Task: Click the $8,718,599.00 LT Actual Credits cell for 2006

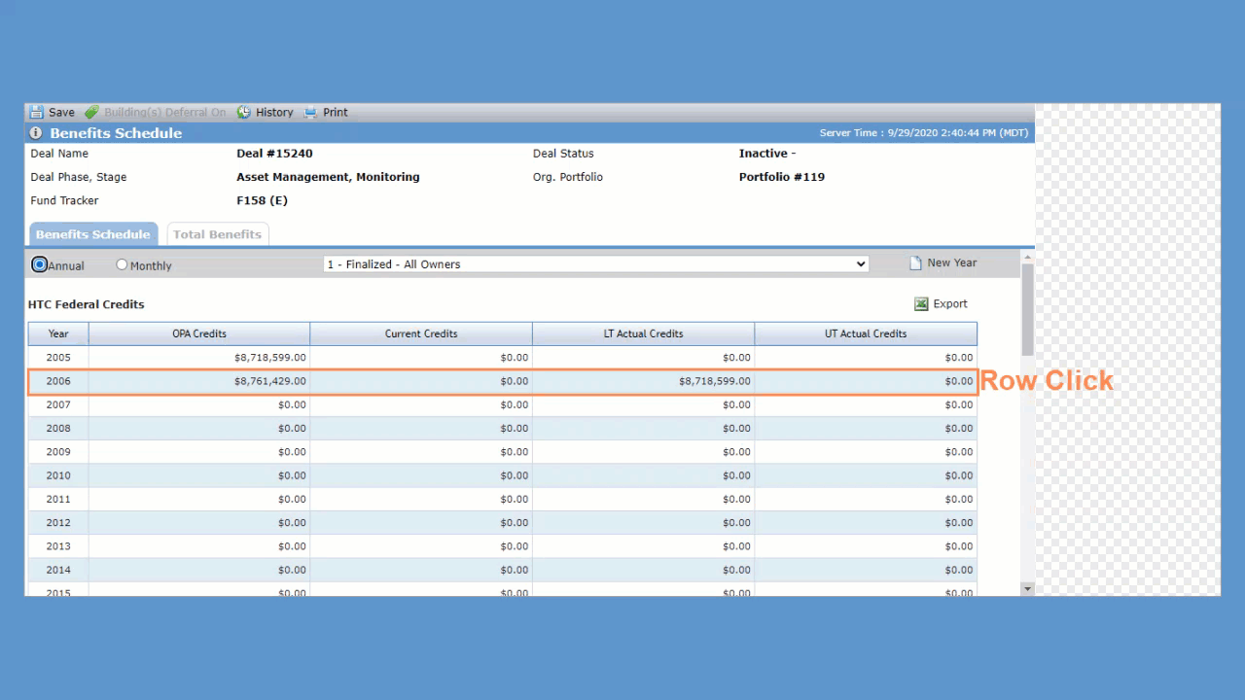Action: click(643, 381)
